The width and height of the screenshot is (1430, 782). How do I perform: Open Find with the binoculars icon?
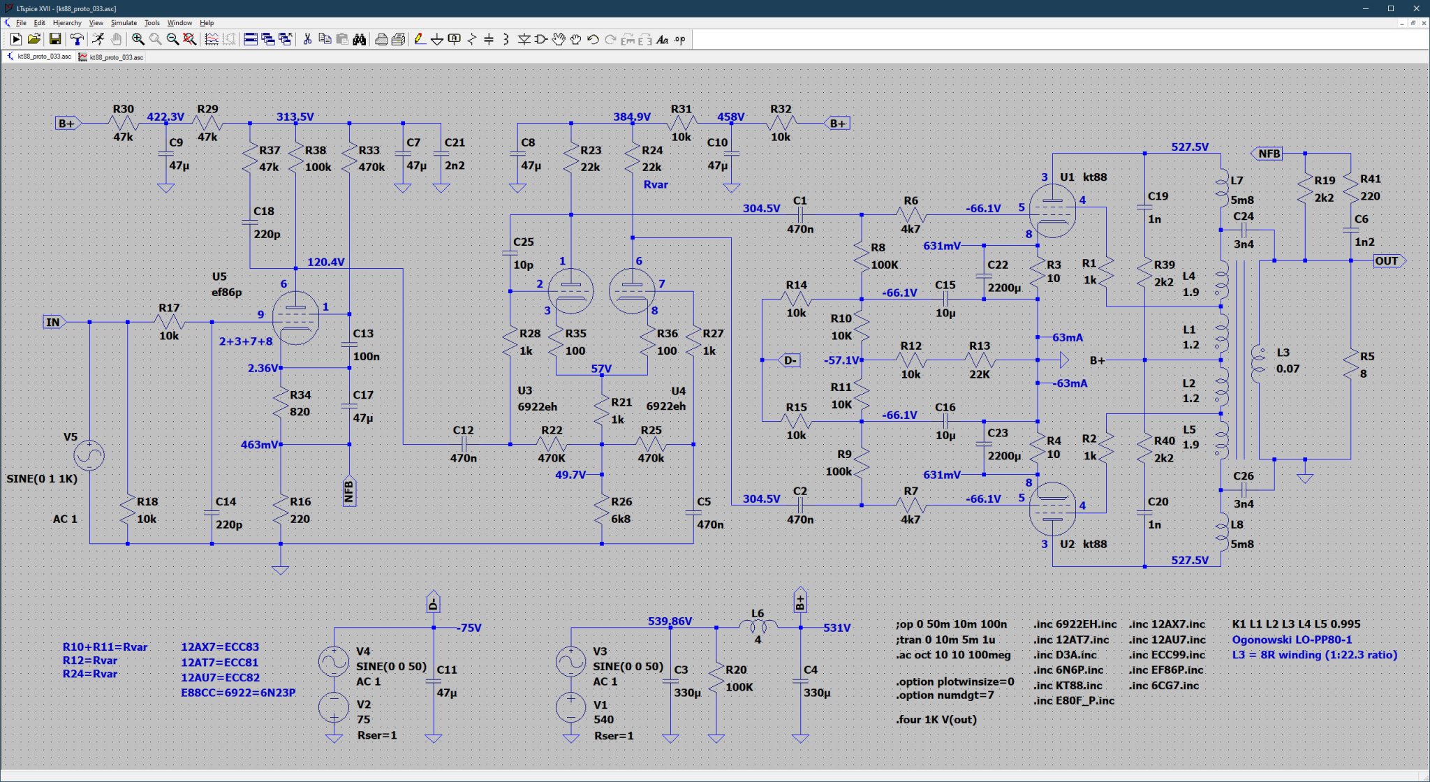tap(360, 40)
